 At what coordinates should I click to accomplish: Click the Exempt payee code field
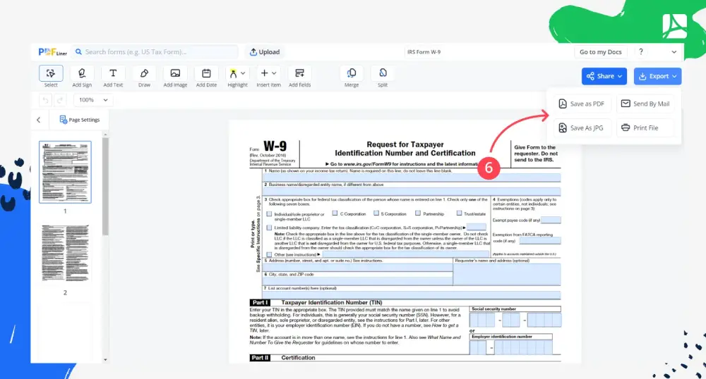(x=551, y=220)
